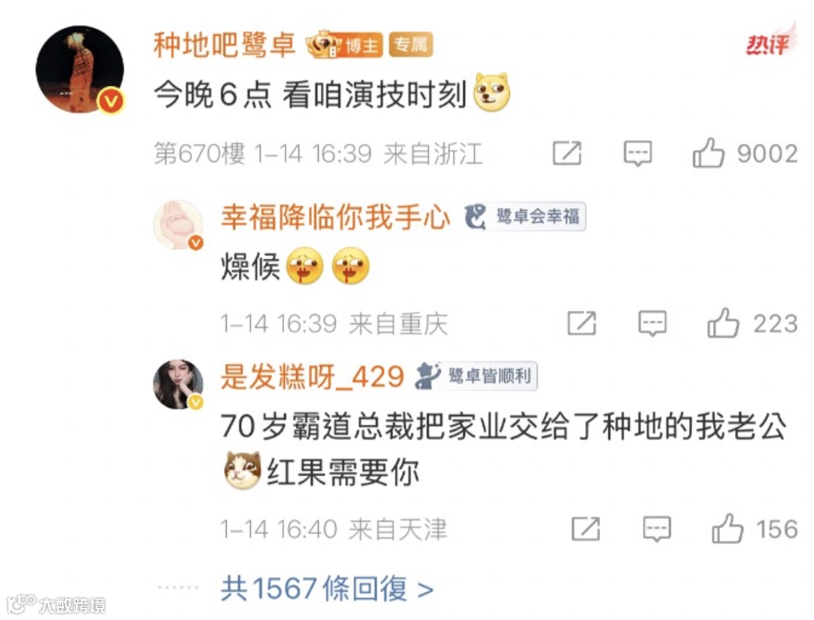
Task: Comment on 是发糕呀_429's reply
Action: 656,529
